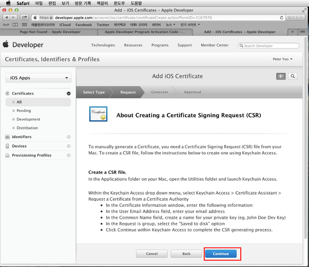Click Safari's back navigation arrow
This screenshot has width=309, height=267.
(6, 17)
